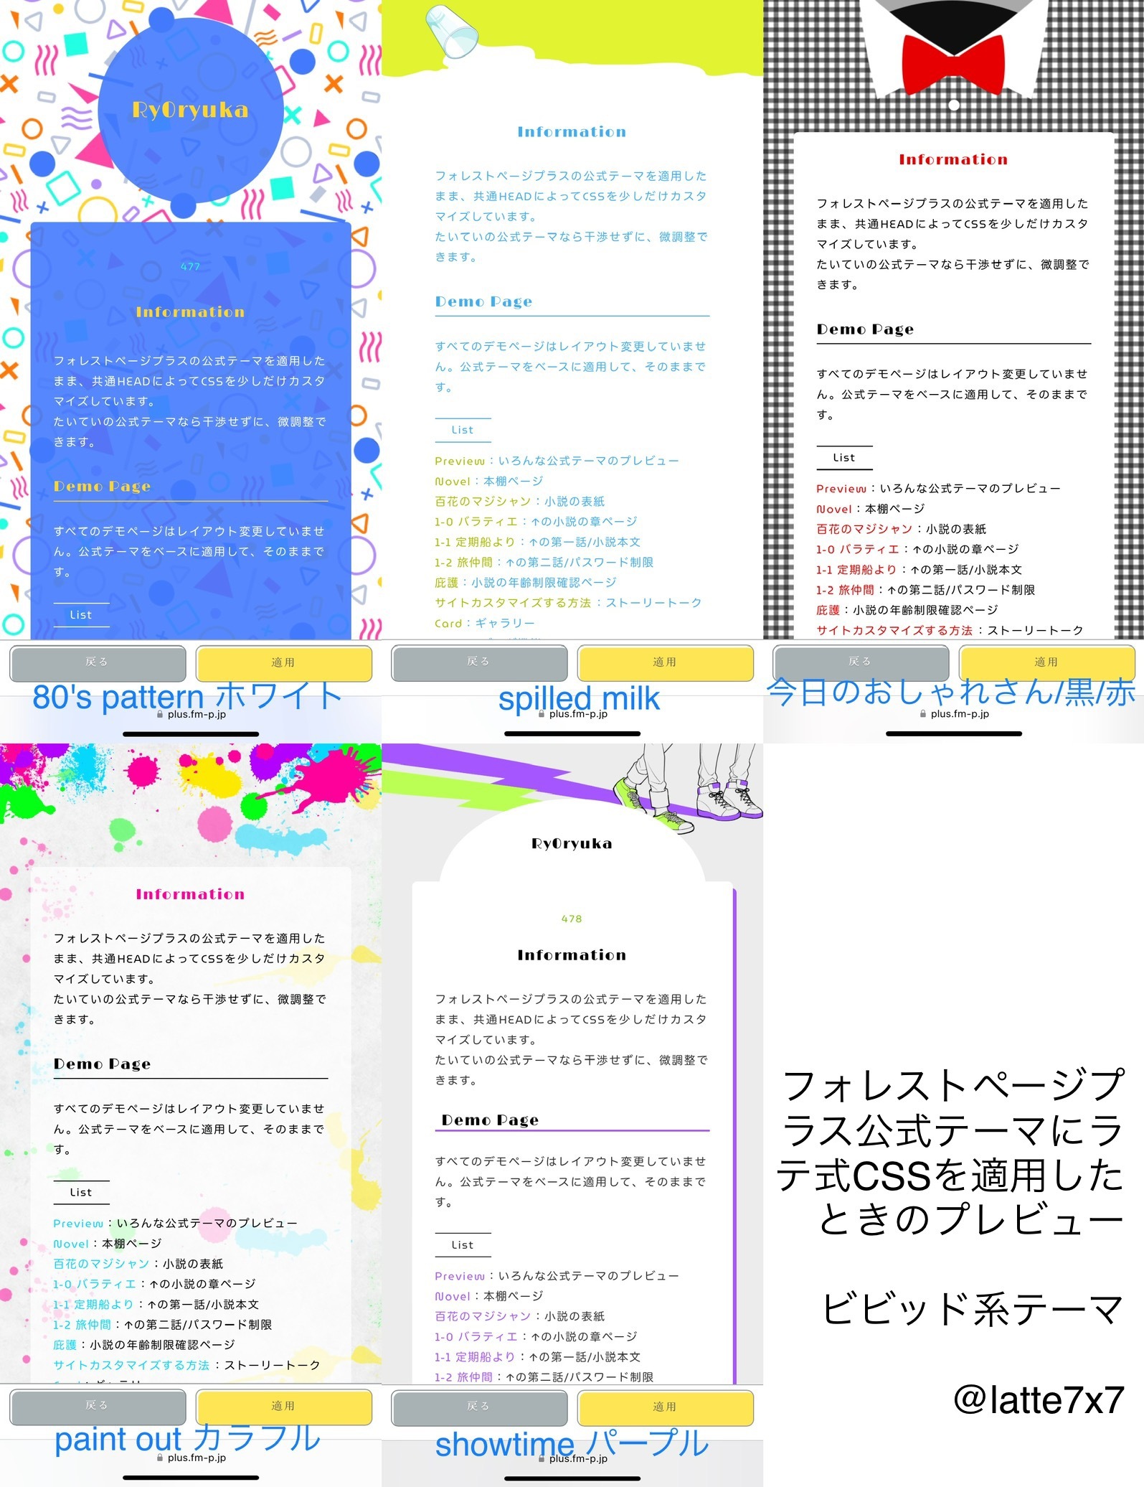Tap 適用 in the 80's pattern ホワイト preview
This screenshot has height=1487, width=1144.
(x=284, y=663)
